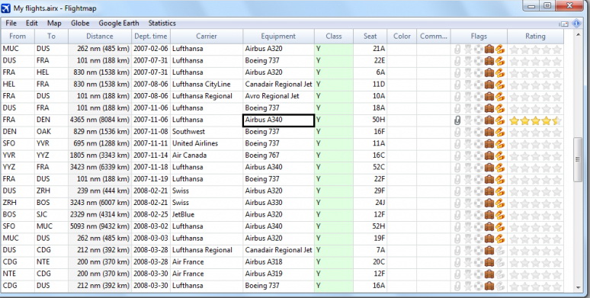The width and height of the screenshot is (590, 298).
Task: Click the Class Y cell in JetBlue row
Action: click(334, 215)
